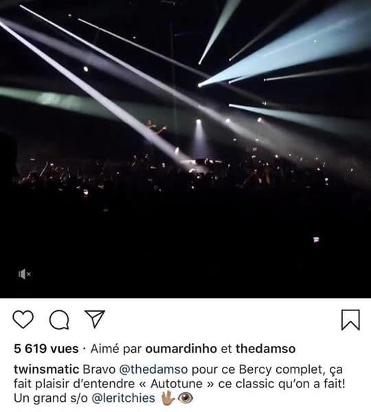Open thedamso profile from the liked-by line

click(x=266, y=349)
